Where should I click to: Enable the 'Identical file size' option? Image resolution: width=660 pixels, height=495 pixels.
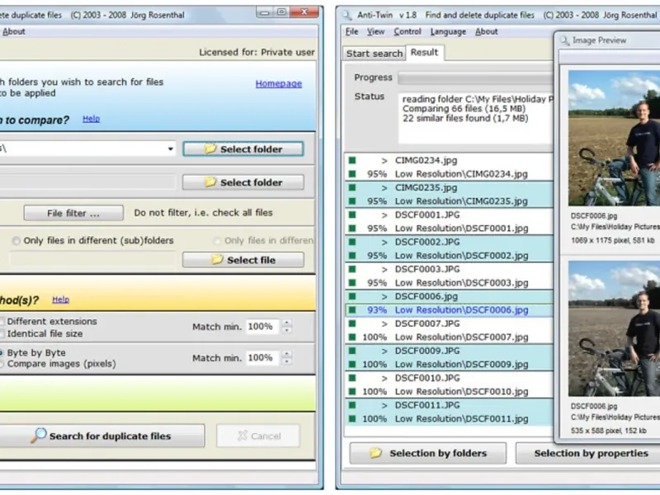point(2,334)
